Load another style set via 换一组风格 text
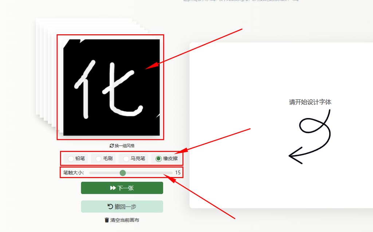The width and height of the screenshot is (373, 232). click(x=125, y=146)
